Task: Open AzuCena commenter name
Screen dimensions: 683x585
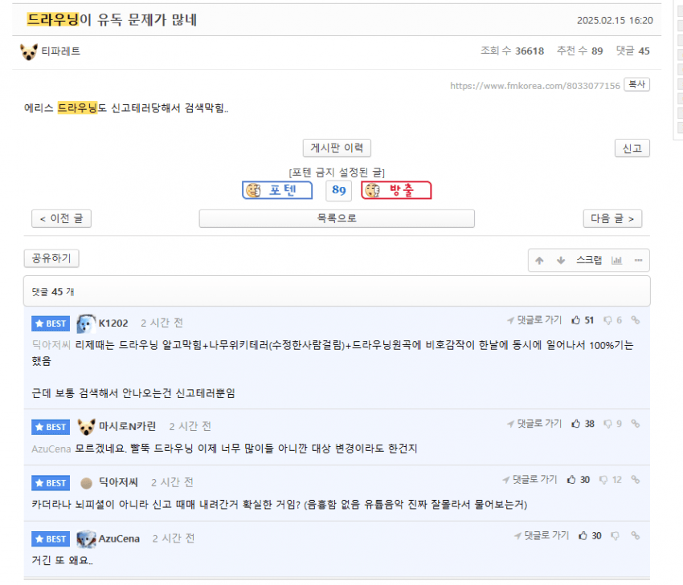Action: (119, 539)
